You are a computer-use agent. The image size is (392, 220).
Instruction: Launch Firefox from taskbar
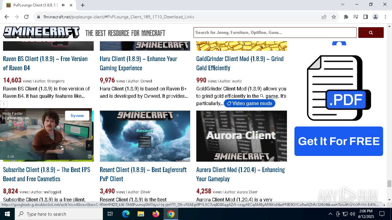point(156,214)
